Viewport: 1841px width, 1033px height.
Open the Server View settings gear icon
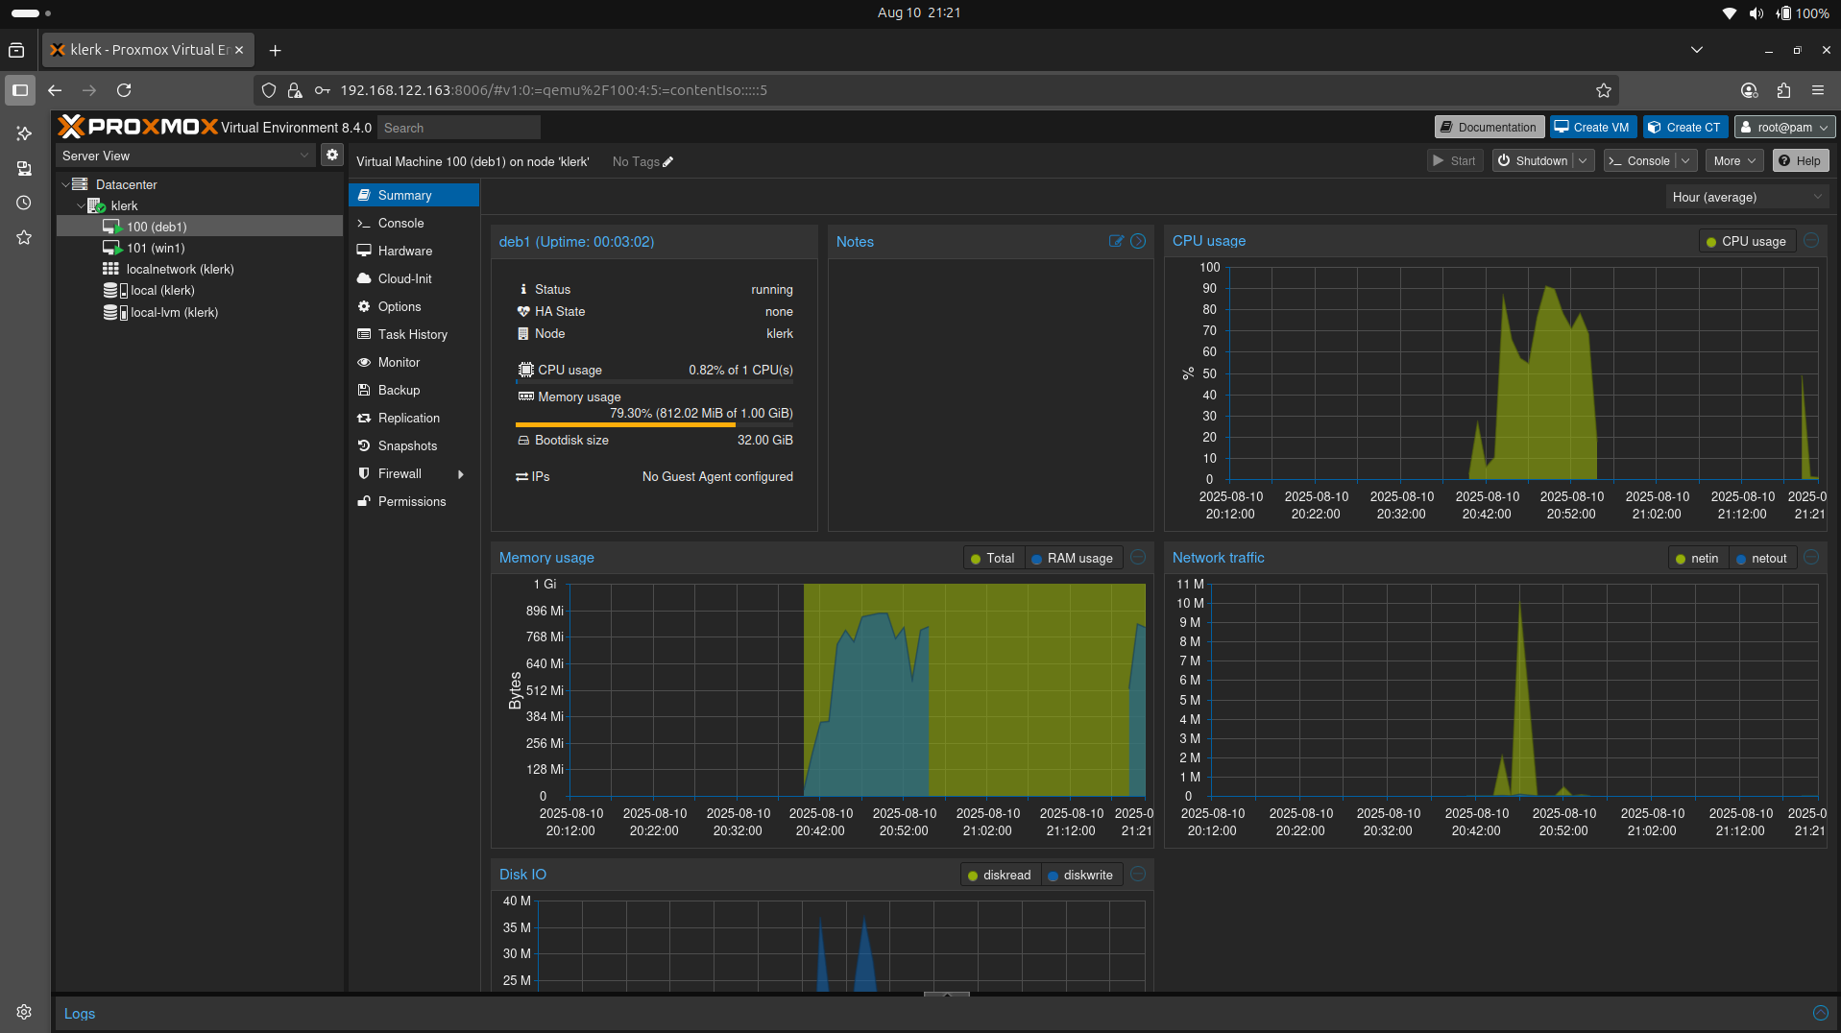331,154
